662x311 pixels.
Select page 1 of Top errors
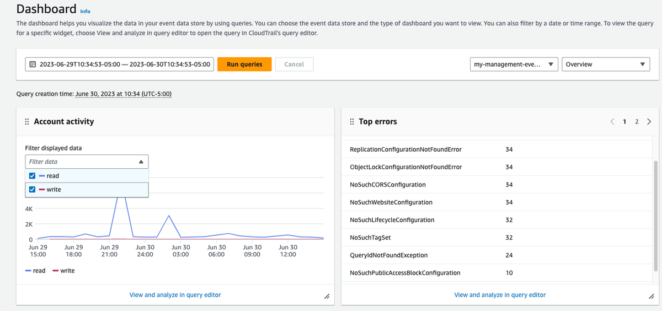pyautogui.click(x=624, y=121)
